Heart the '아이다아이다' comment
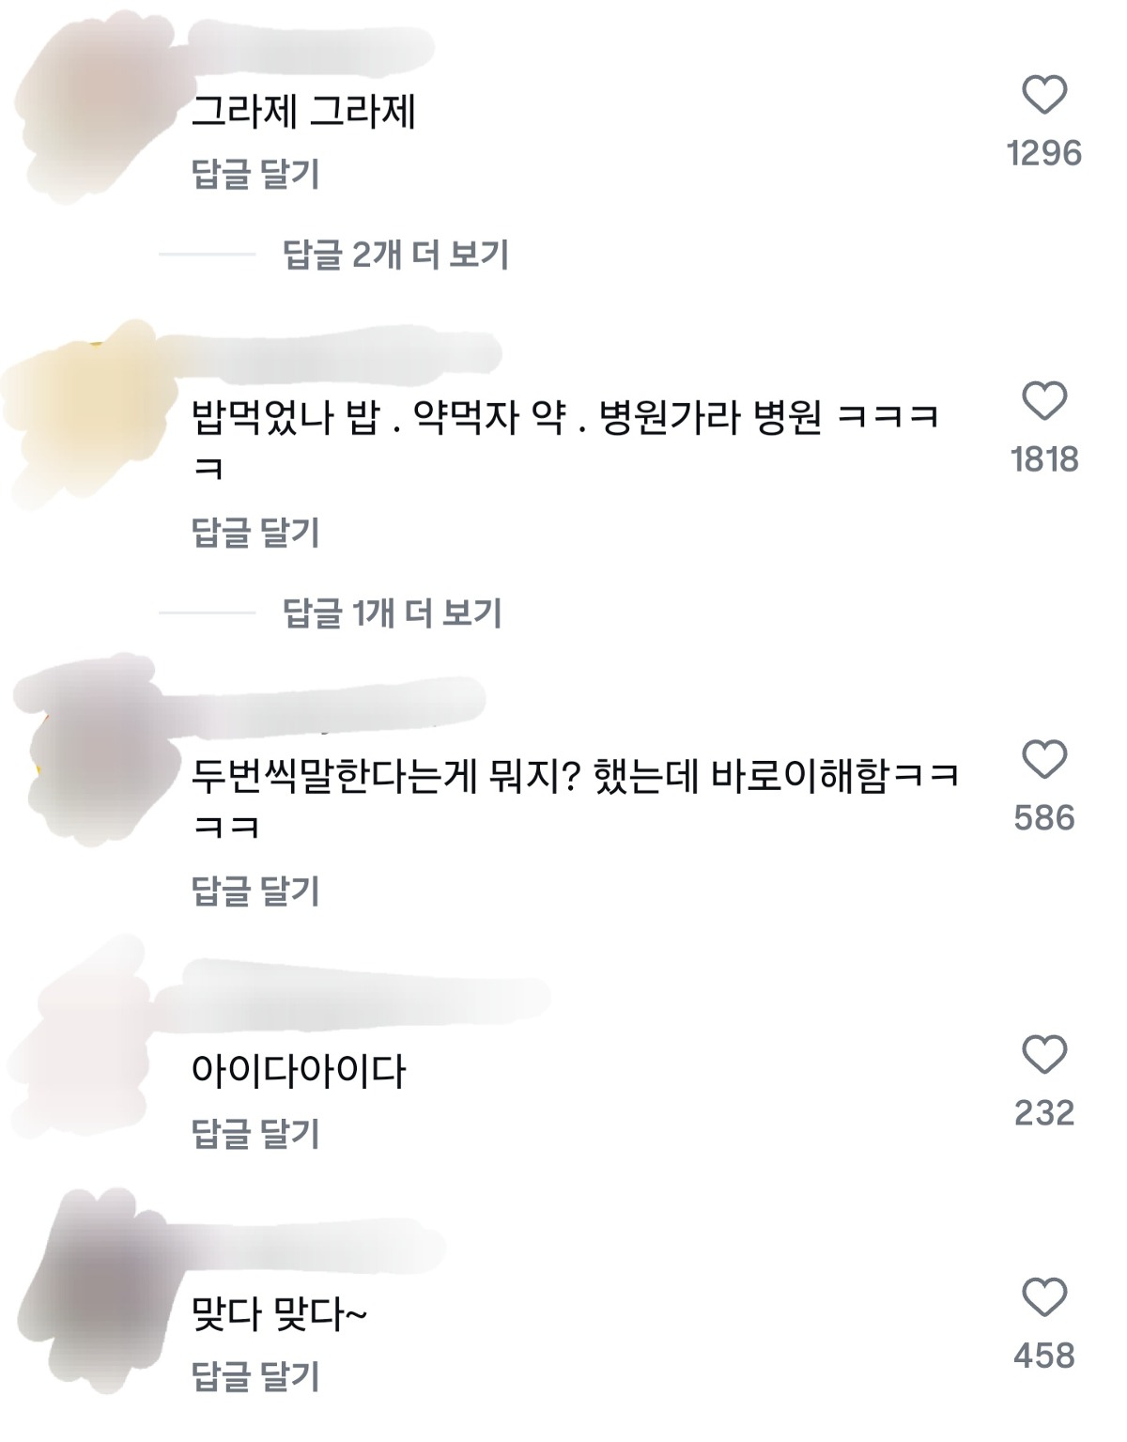Viewport: 1127px width, 1442px height. click(x=1044, y=1055)
